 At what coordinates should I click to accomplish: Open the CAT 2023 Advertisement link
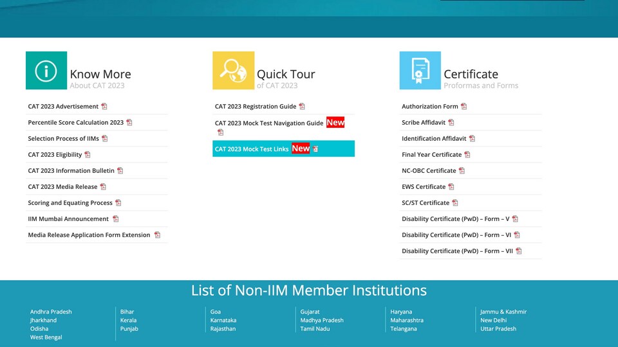click(63, 106)
